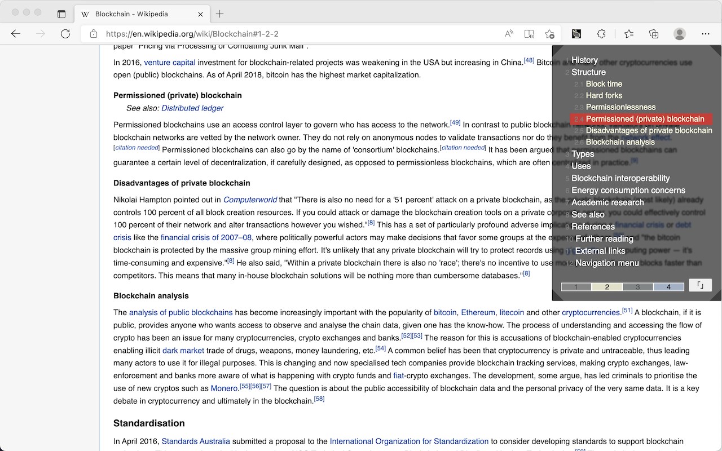722x451 pixels.
Task: Open the Extensions puzzle menu
Action: [601, 34]
